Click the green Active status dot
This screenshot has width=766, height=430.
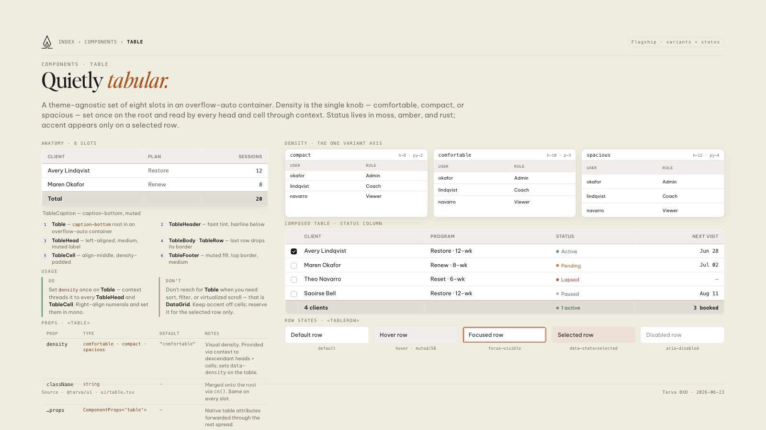(557, 251)
